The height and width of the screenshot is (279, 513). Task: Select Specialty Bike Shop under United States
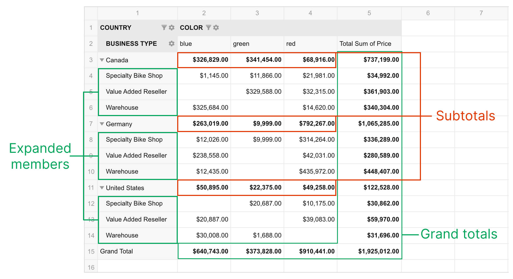(x=134, y=203)
